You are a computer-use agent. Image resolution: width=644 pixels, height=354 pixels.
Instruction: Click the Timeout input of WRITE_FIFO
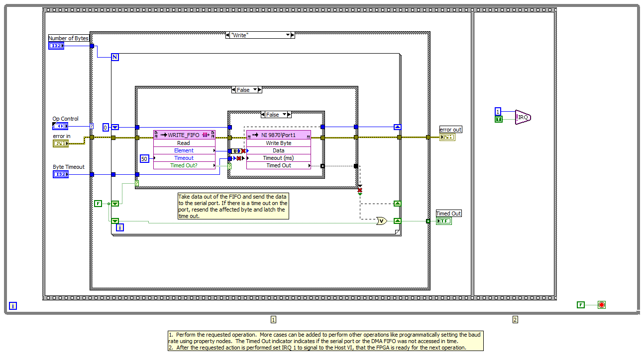click(184, 158)
